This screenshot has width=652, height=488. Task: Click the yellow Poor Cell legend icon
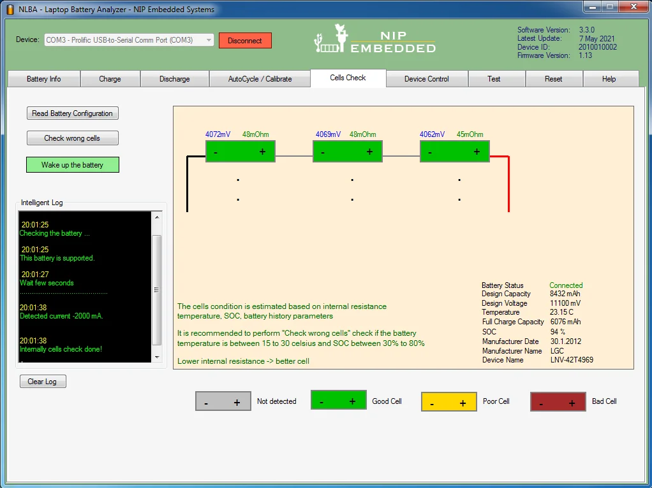(449, 402)
